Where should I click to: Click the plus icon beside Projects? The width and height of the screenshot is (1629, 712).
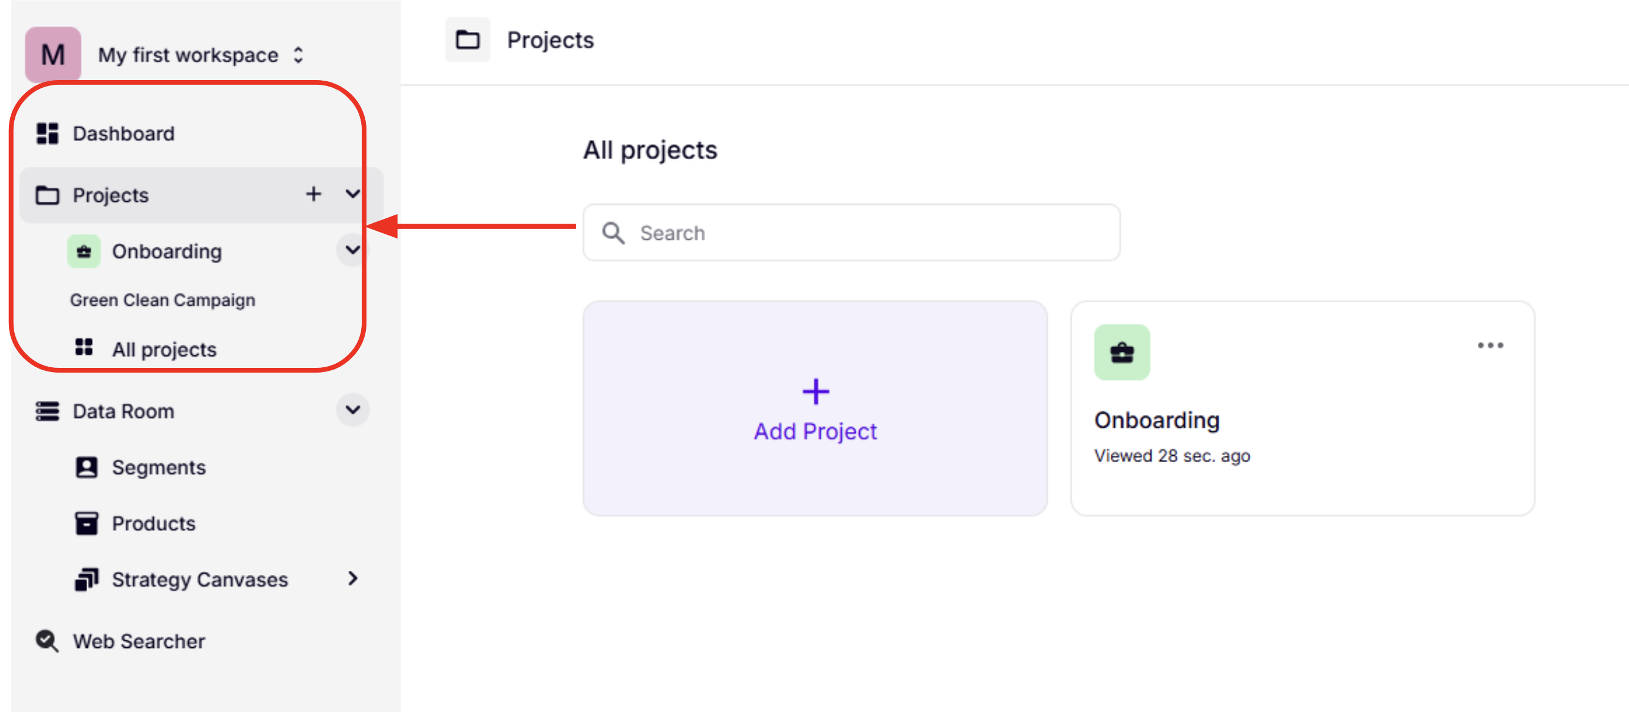[313, 194]
